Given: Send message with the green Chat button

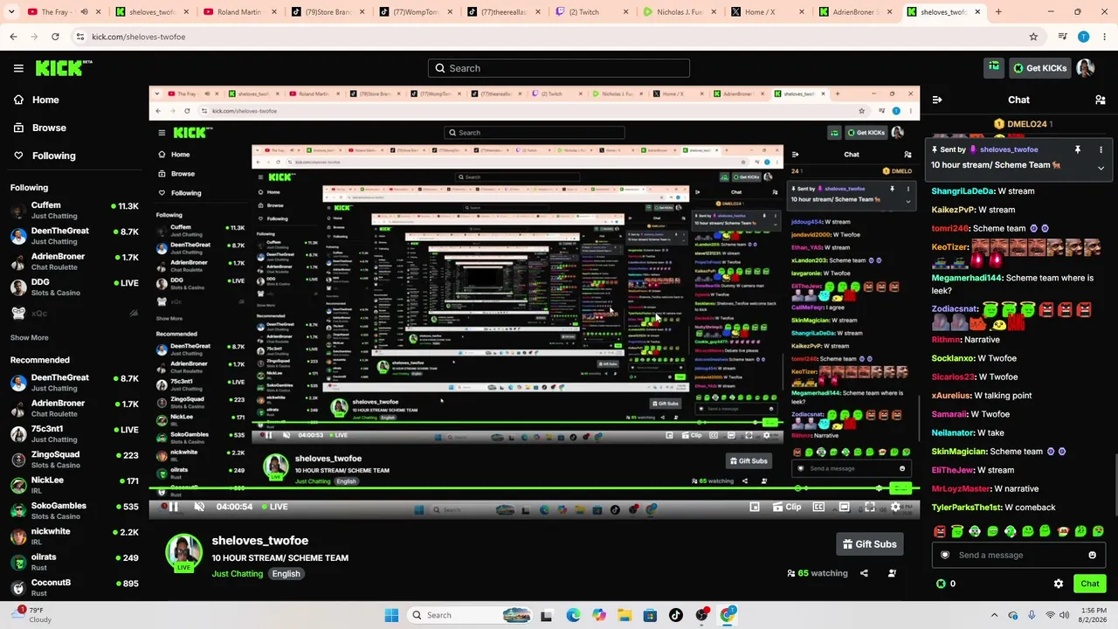Looking at the screenshot, I should point(1089,584).
